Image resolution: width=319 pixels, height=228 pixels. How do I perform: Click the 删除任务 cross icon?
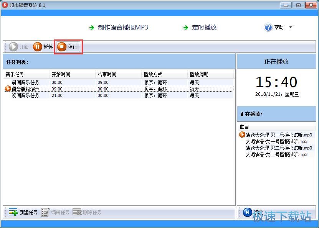[77, 212]
